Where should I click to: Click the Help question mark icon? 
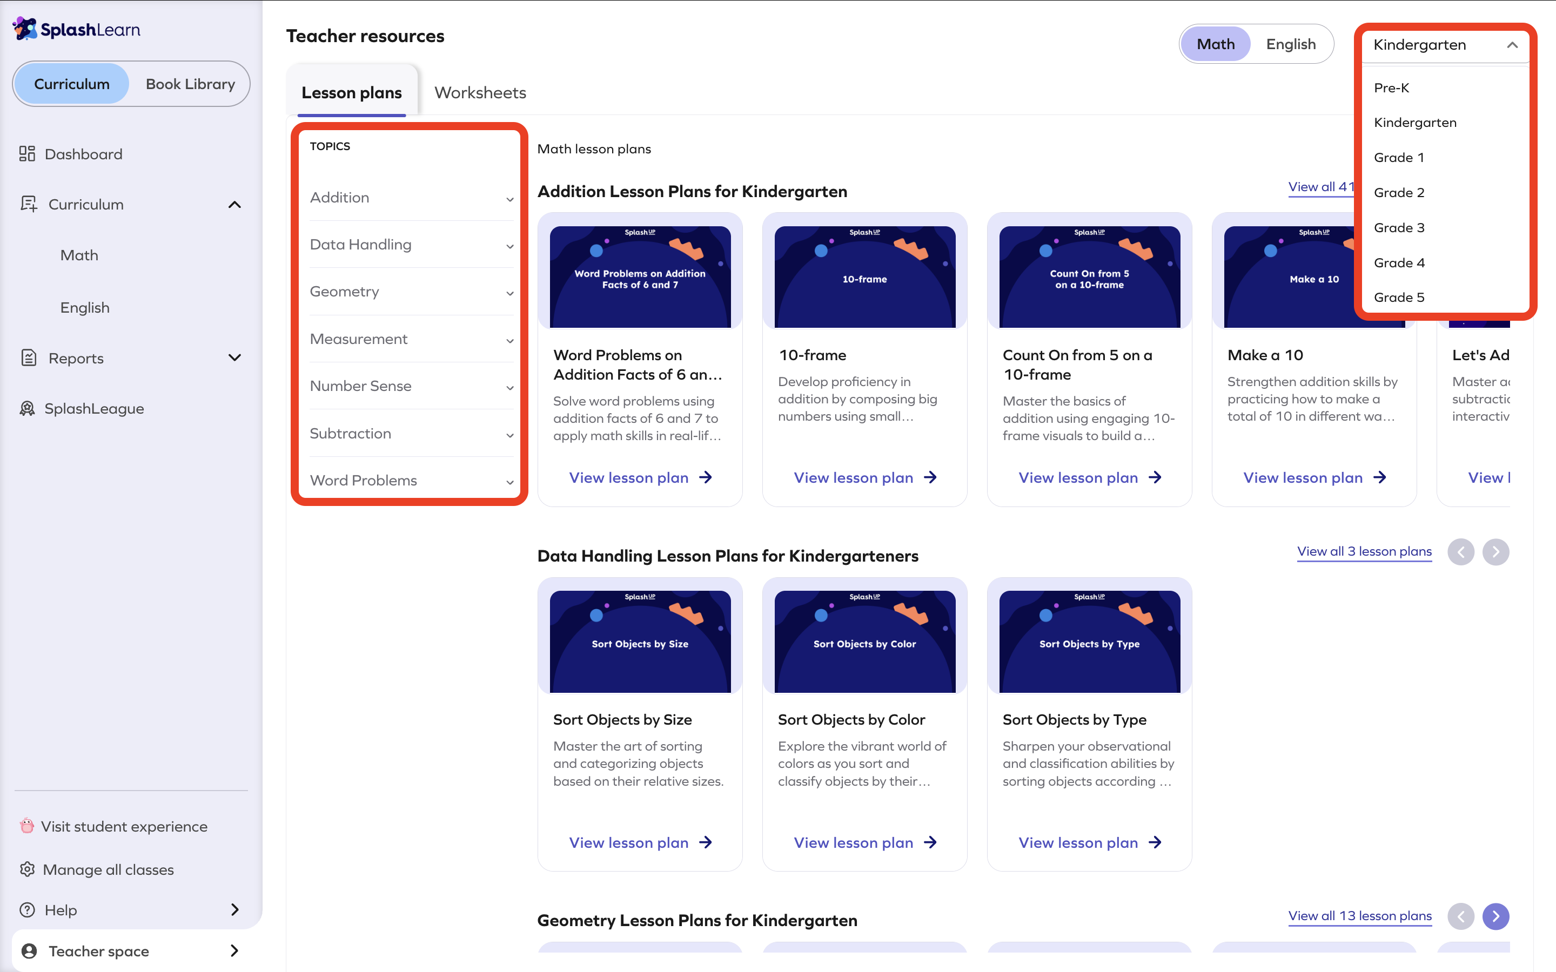point(27,910)
